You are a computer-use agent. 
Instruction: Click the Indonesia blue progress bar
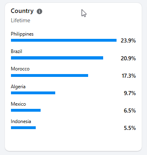pyautogui.click(x=23, y=127)
